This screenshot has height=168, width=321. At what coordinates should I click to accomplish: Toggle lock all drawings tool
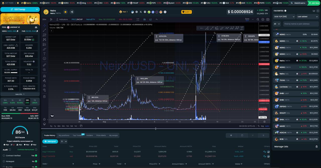(x=44, y=85)
